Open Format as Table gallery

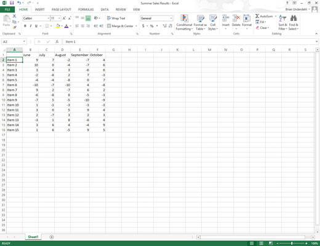pos(200,23)
